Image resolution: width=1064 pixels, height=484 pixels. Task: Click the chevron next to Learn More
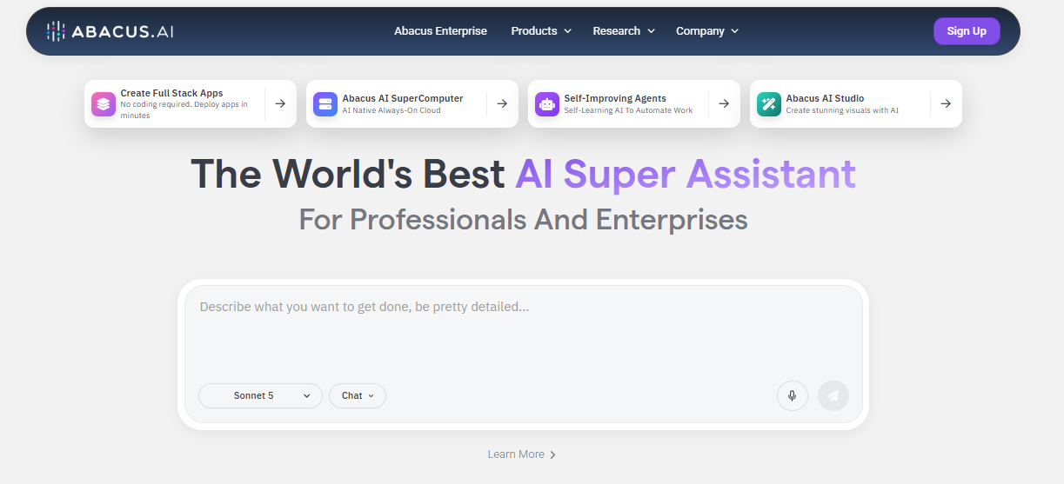point(552,454)
